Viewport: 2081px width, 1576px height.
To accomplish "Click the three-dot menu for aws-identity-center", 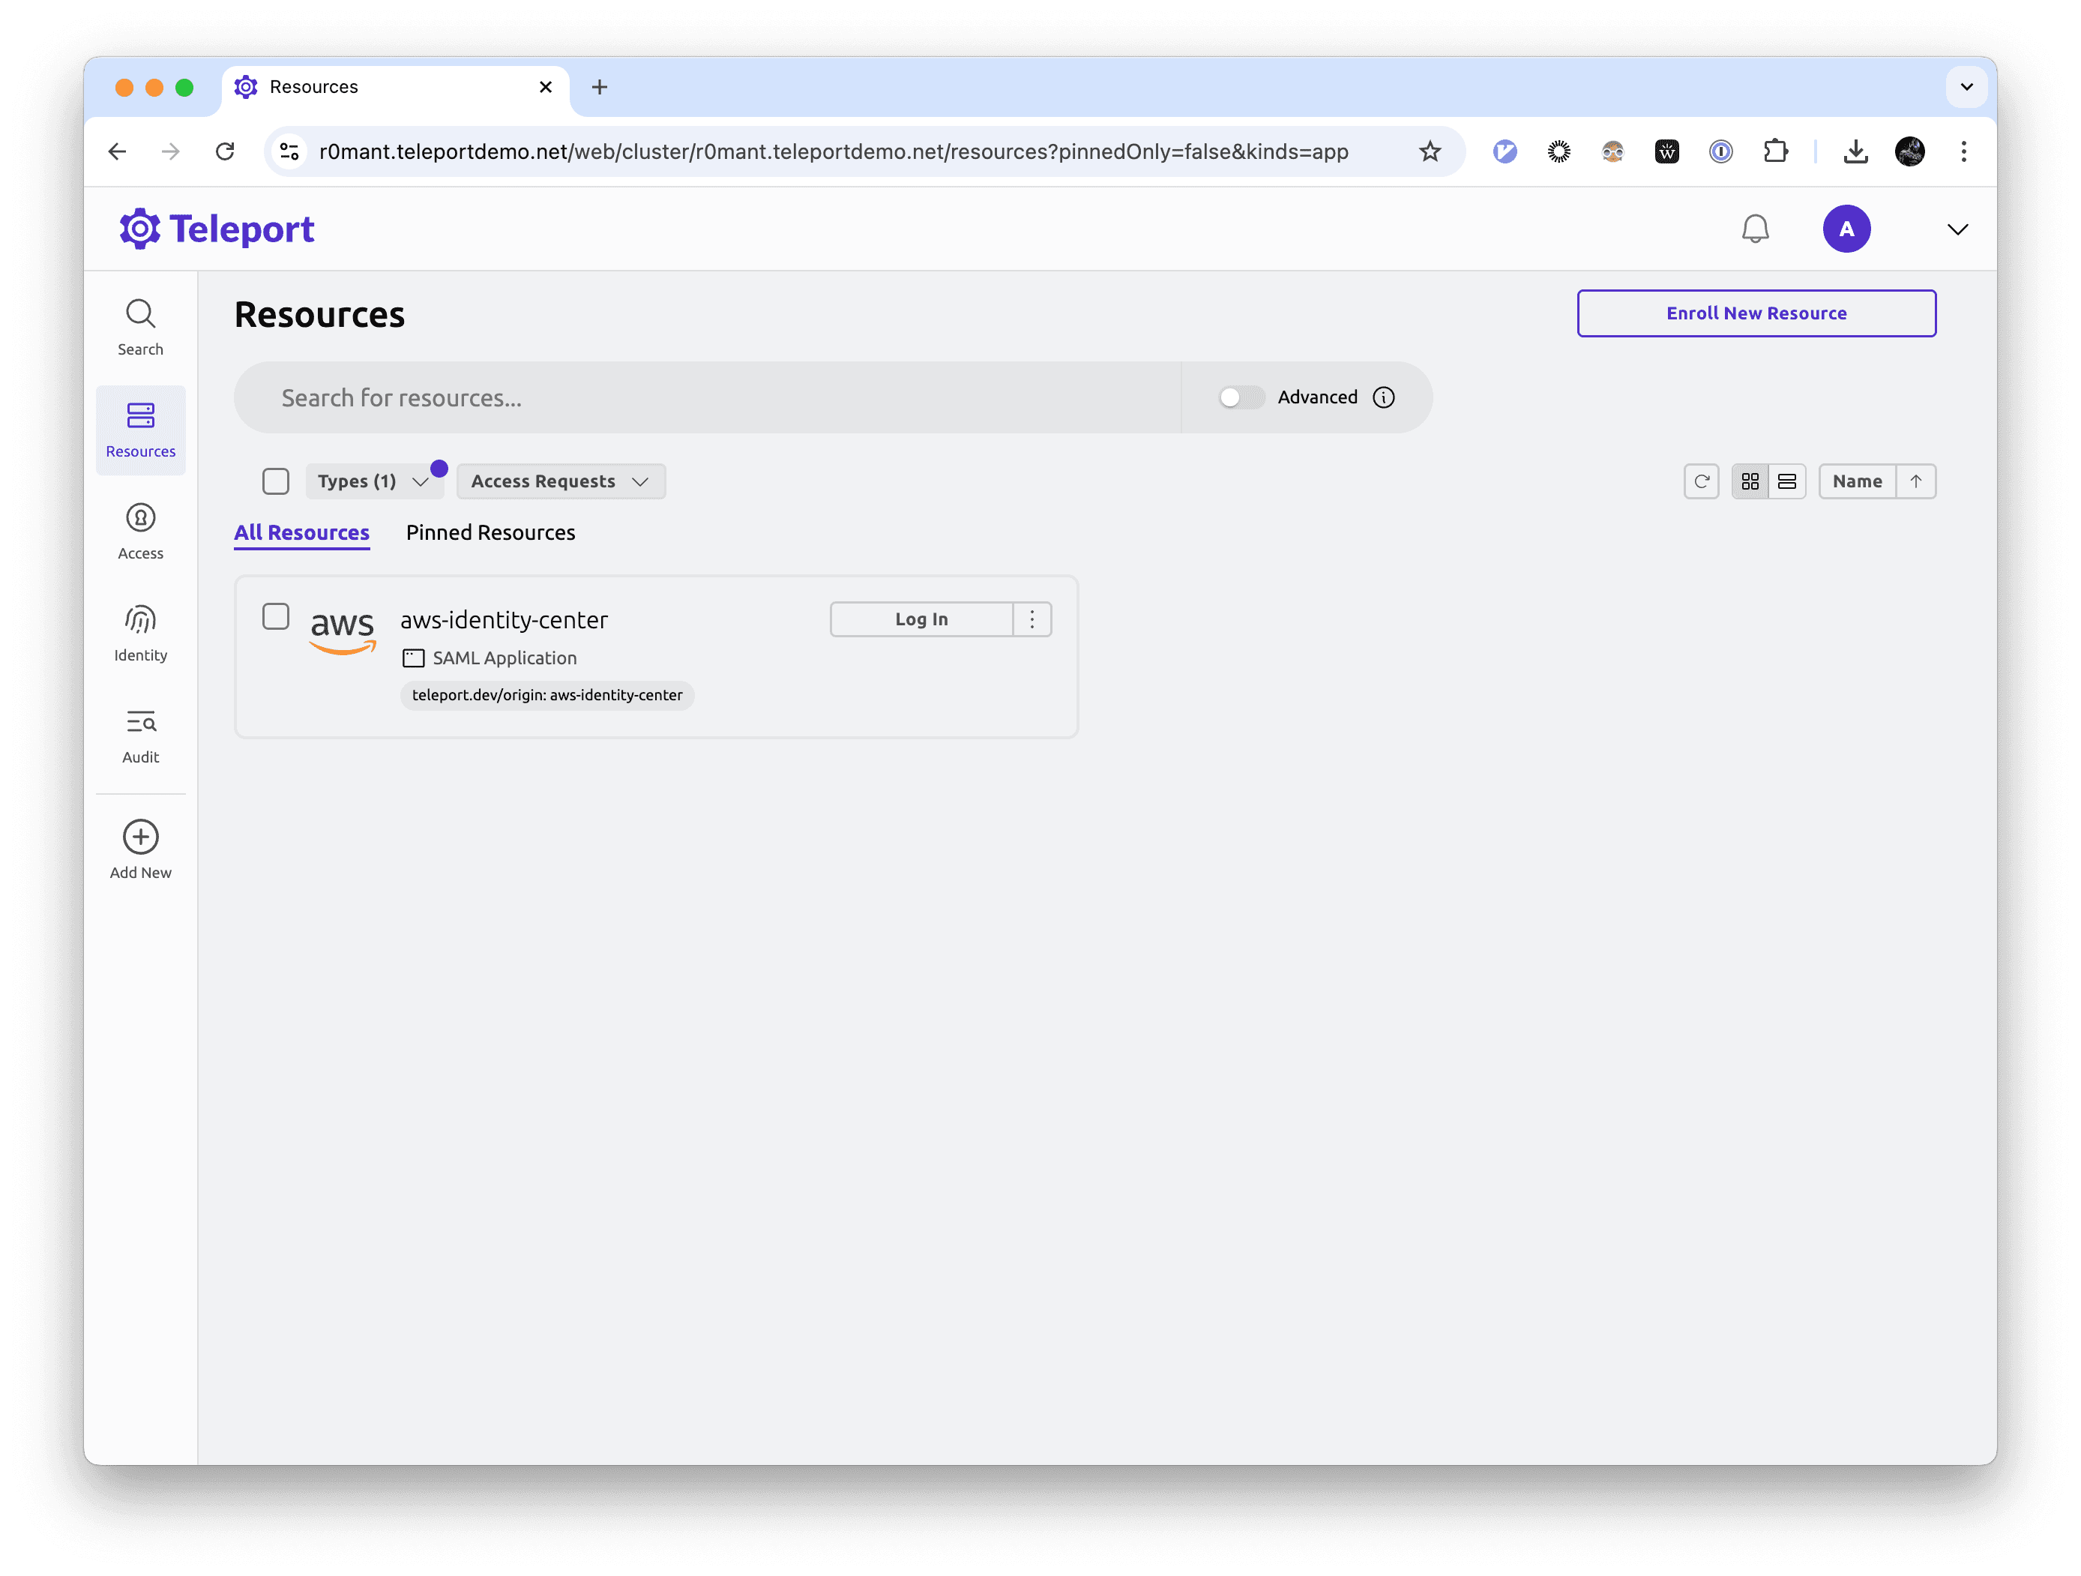I will [x=1032, y=619].
